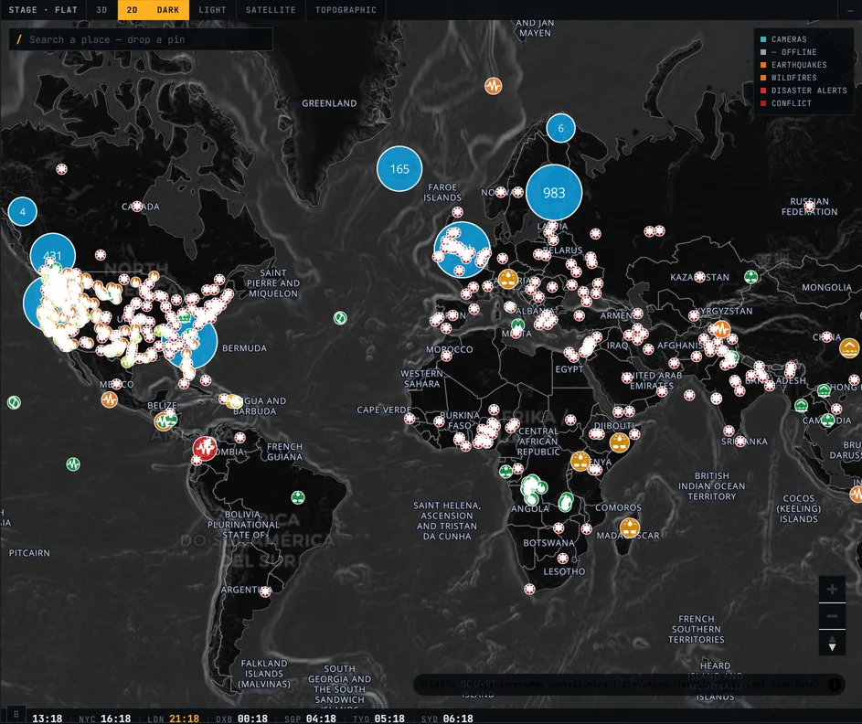
Task: Select the red earthquake alert near Colombia
Action: coord(205,449)
